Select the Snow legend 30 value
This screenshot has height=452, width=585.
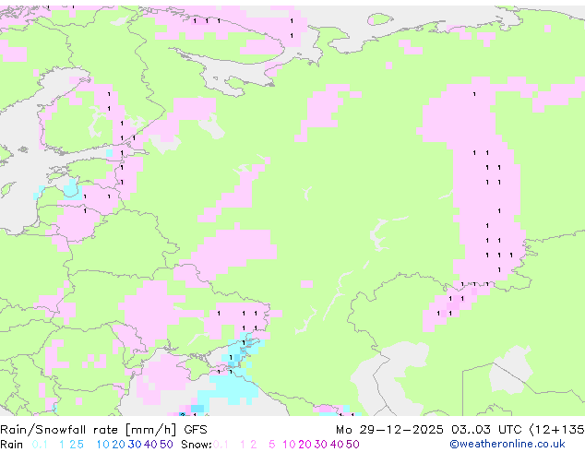(x=321, y=445)
